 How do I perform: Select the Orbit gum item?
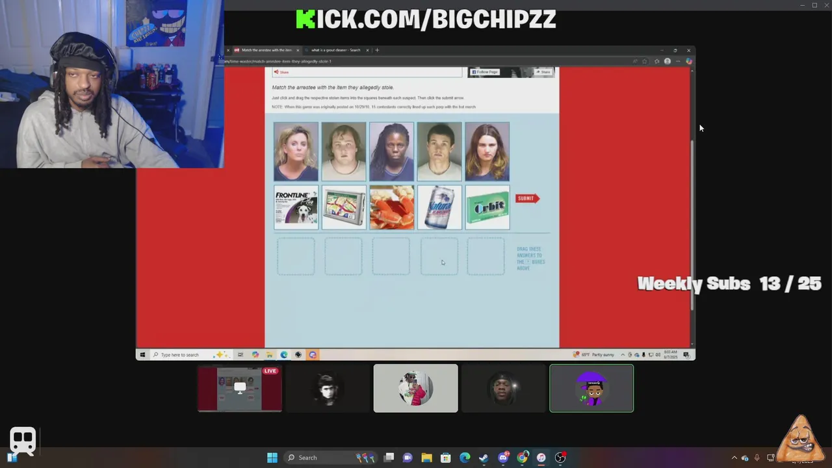coord(487,208)
